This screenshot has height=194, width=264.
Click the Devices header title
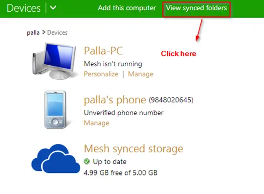tap(23, 8)
